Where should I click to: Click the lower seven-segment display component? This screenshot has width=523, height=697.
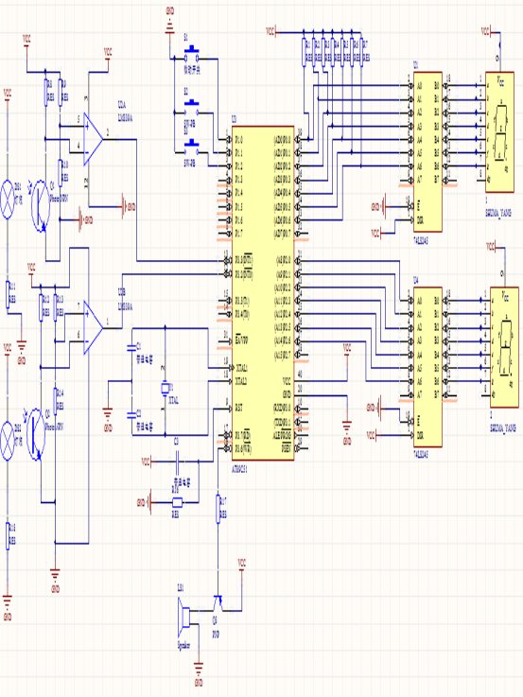pos(504,347)
